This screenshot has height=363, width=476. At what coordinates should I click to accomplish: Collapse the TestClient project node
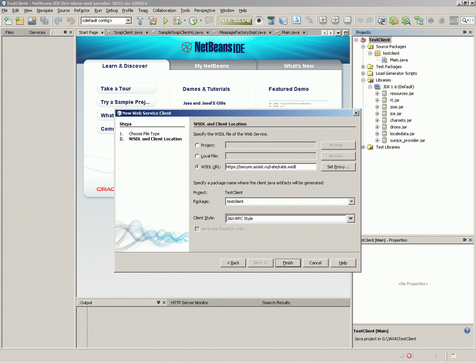356,40
